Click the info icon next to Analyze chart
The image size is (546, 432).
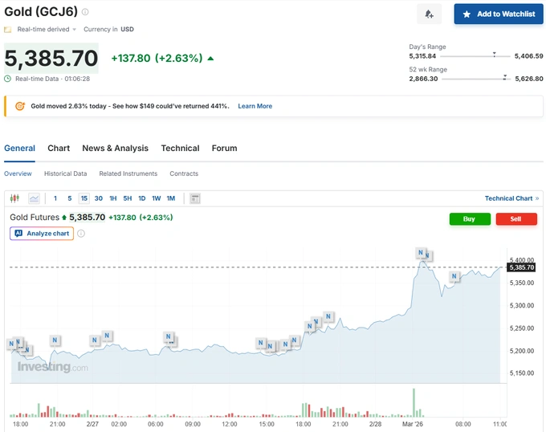81,234
